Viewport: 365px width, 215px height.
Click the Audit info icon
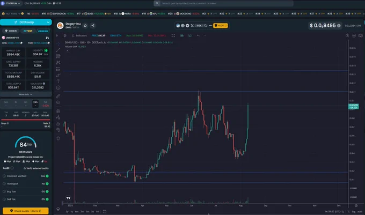pos(12,168)
